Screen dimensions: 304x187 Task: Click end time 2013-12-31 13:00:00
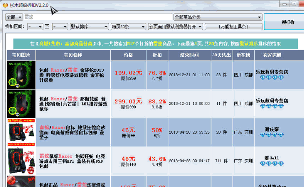pyautogui.click(x=190, y=103)
